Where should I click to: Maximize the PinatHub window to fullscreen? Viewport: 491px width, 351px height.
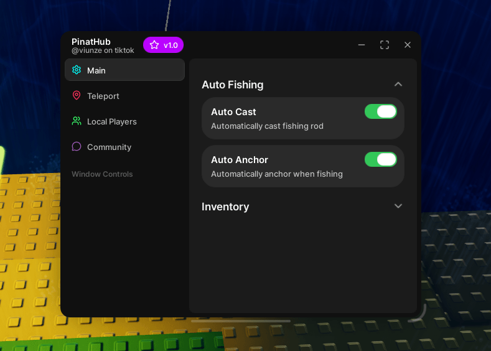click(x=385, y=45)
